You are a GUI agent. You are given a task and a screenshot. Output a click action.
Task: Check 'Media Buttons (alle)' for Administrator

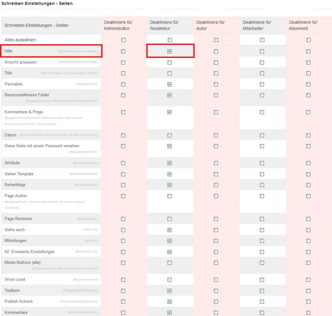(123, 263)
